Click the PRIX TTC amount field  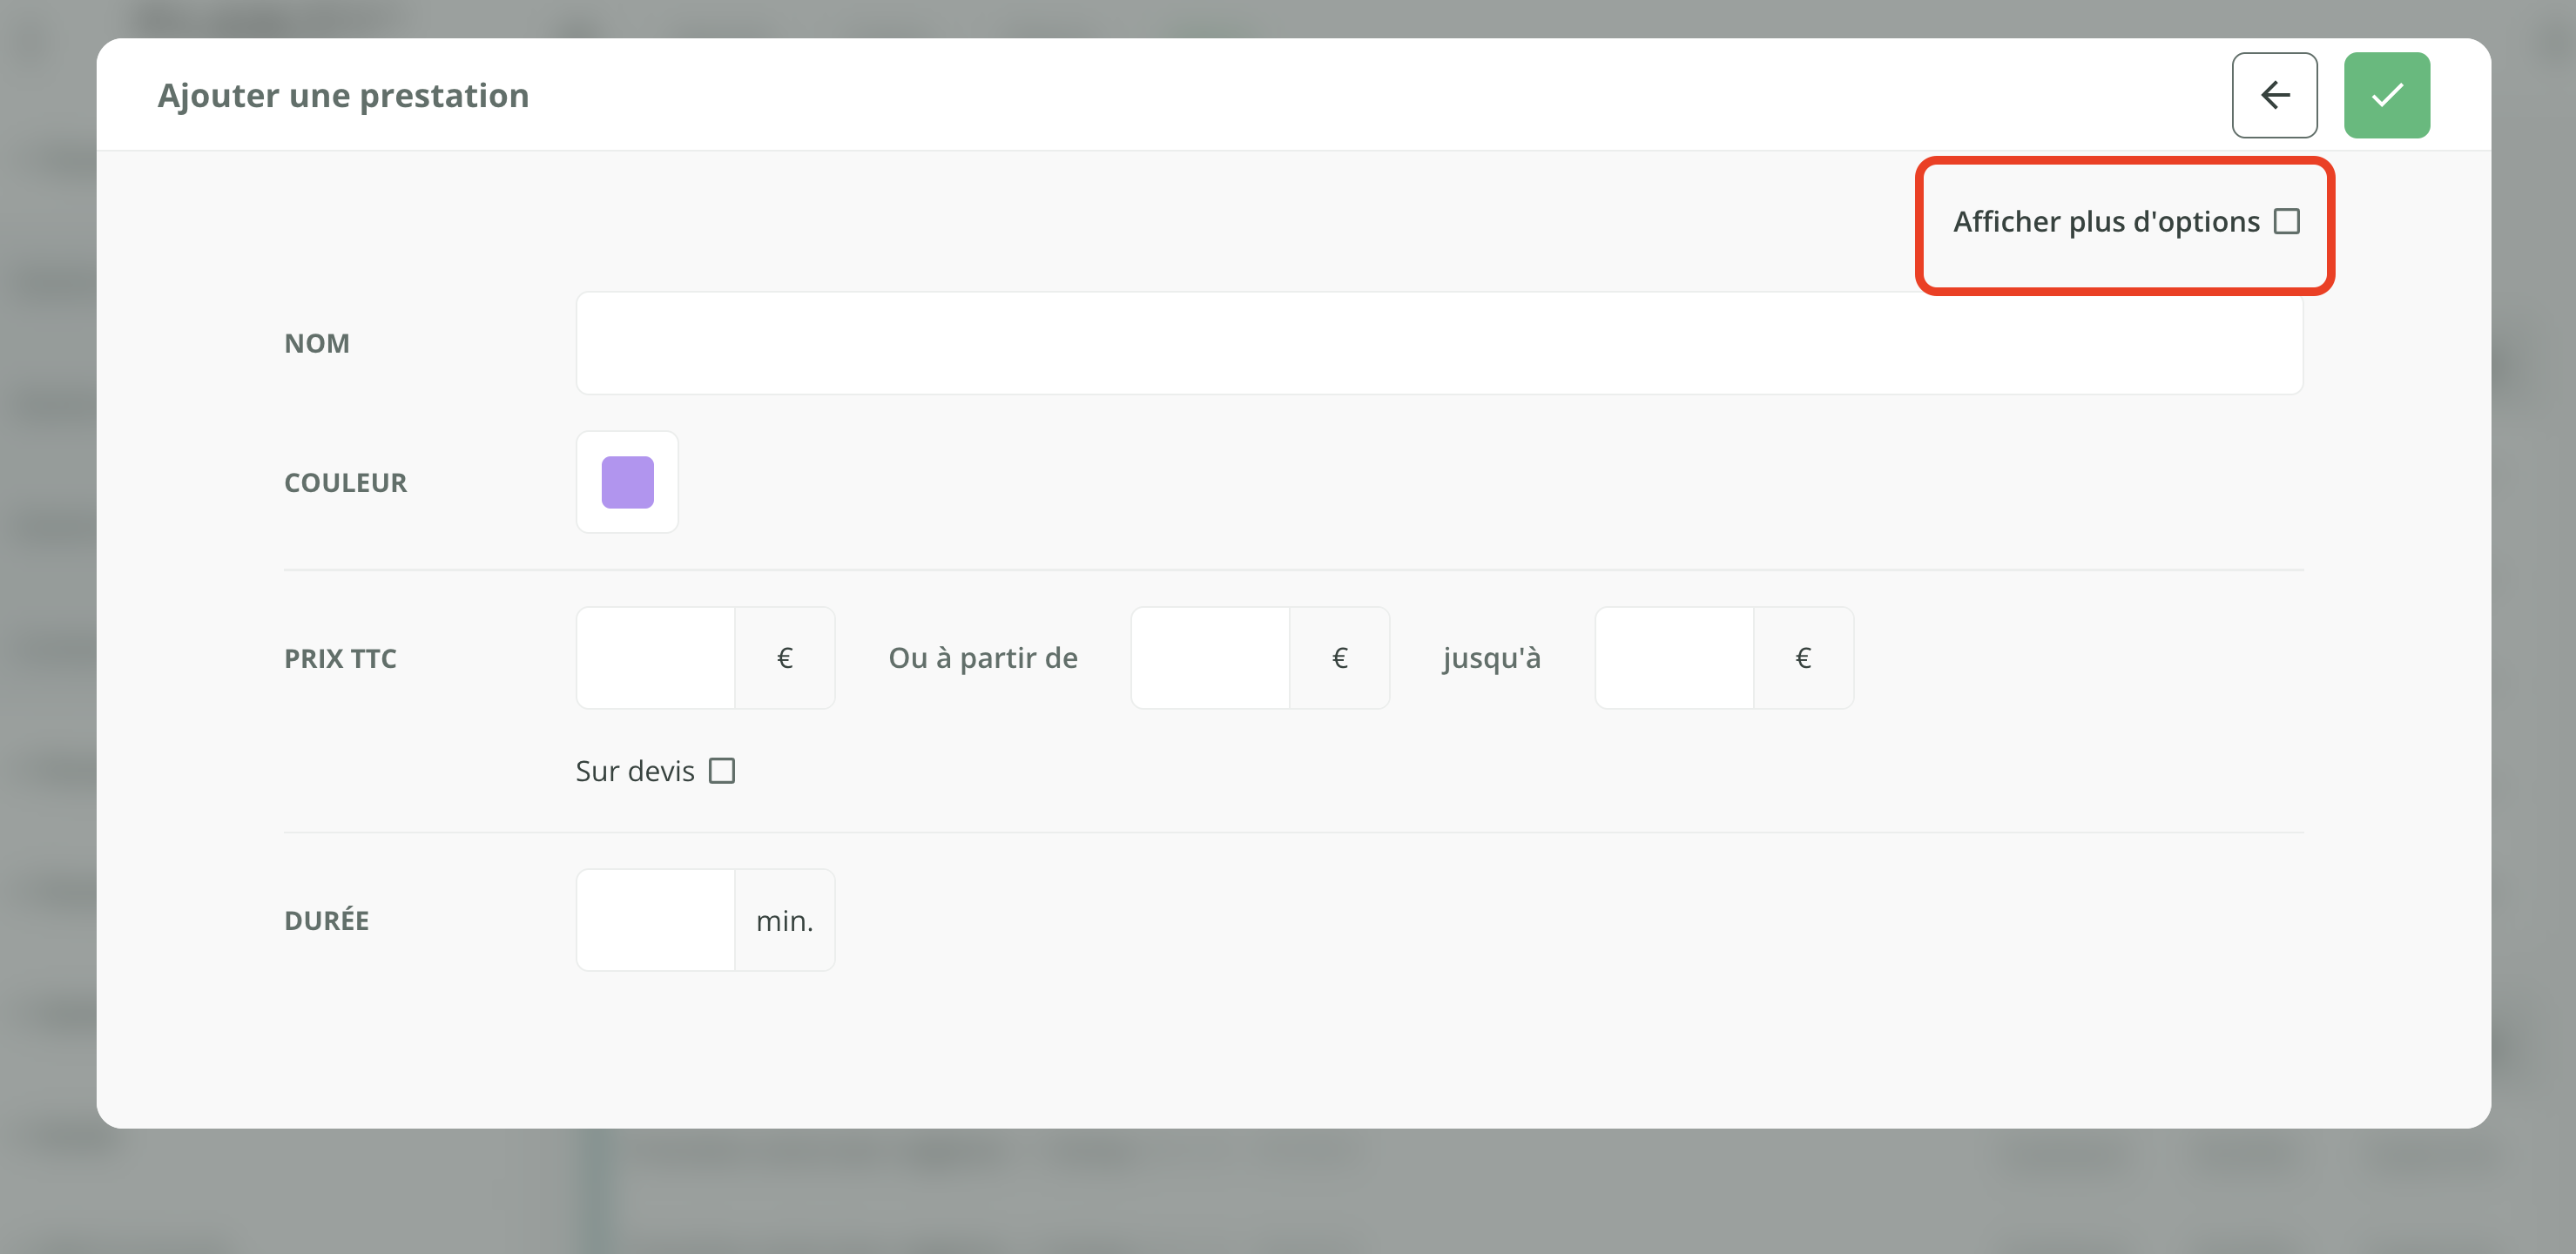[656, 658]
